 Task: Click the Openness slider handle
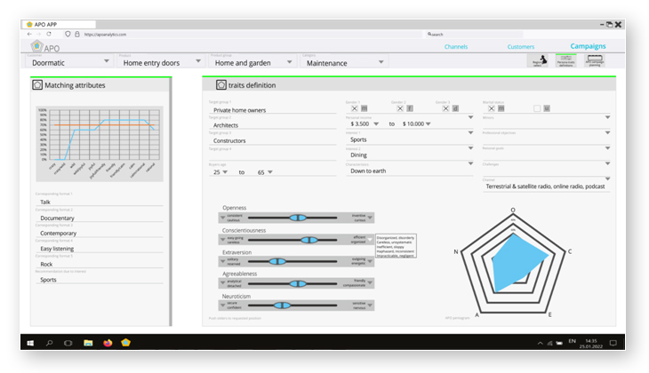pyautogui.click(x=298, y=217)
